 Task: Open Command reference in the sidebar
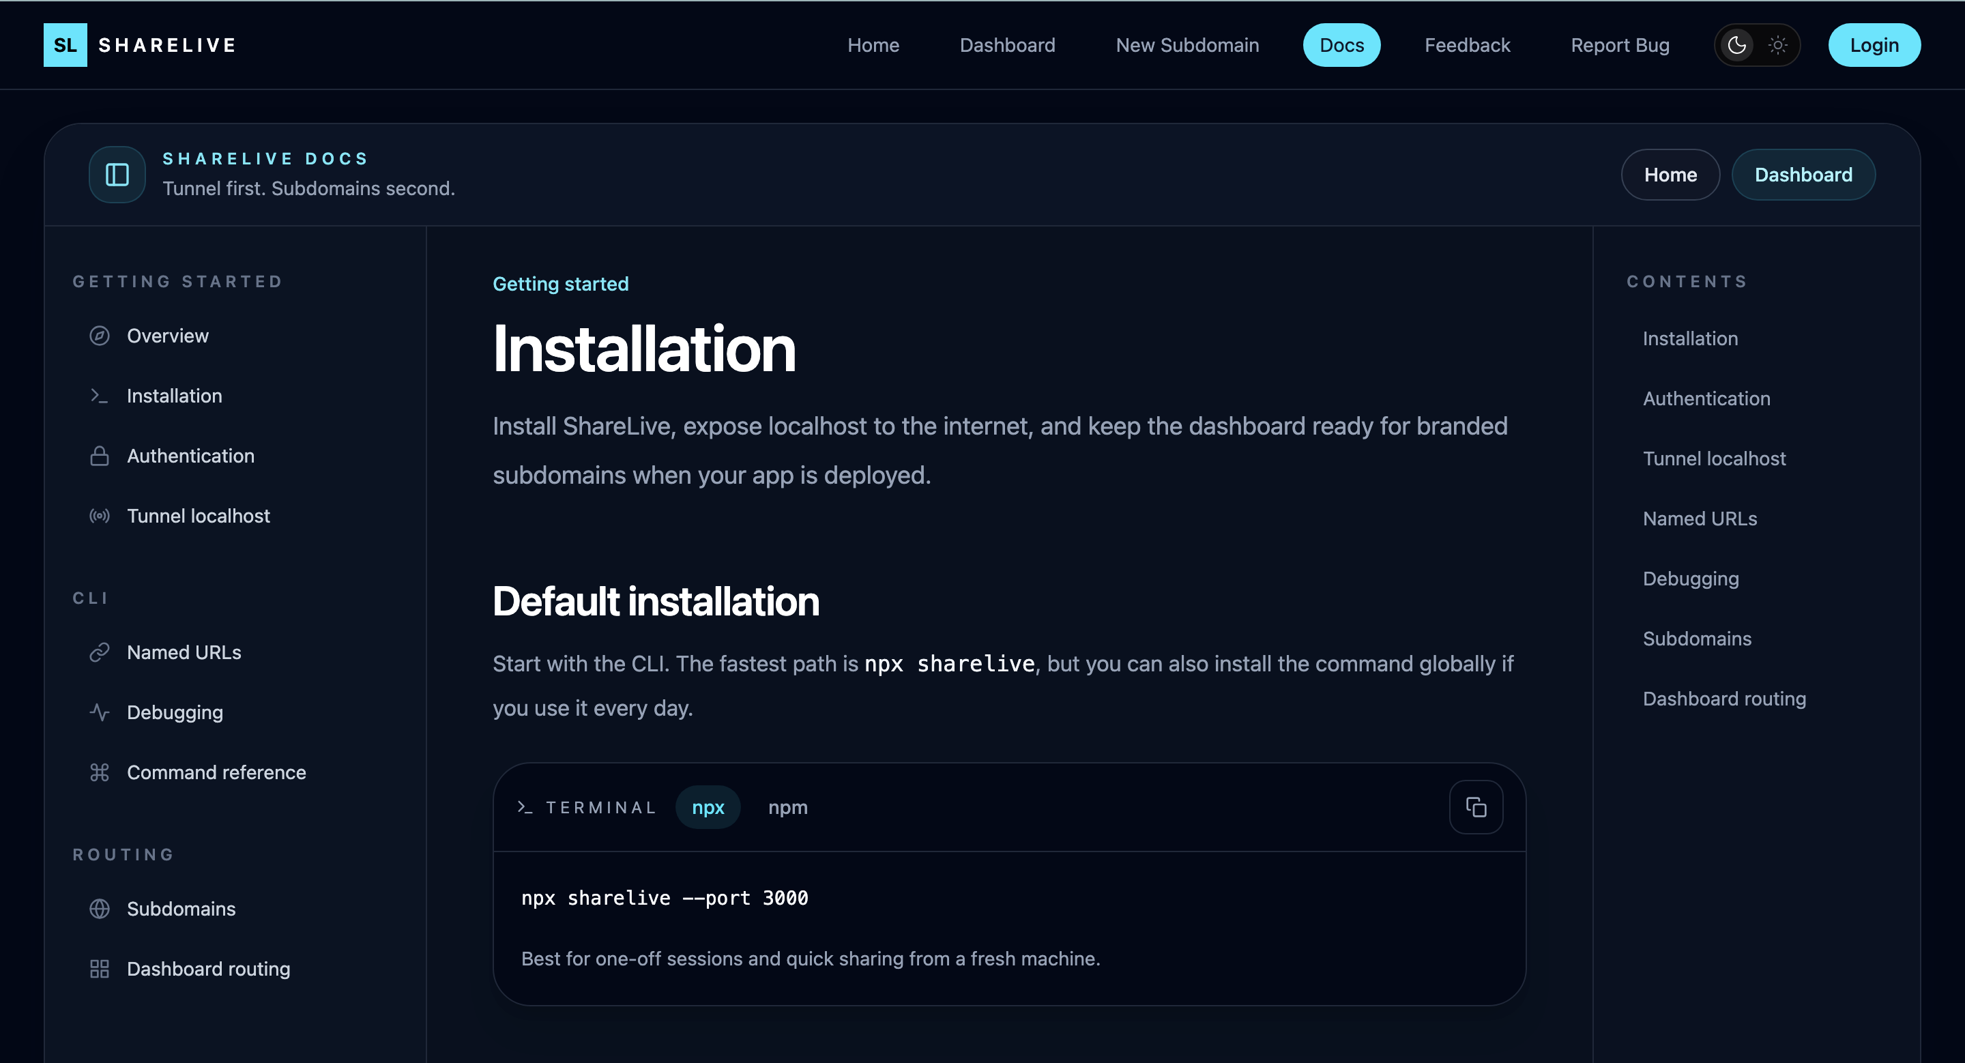[235, 772]
